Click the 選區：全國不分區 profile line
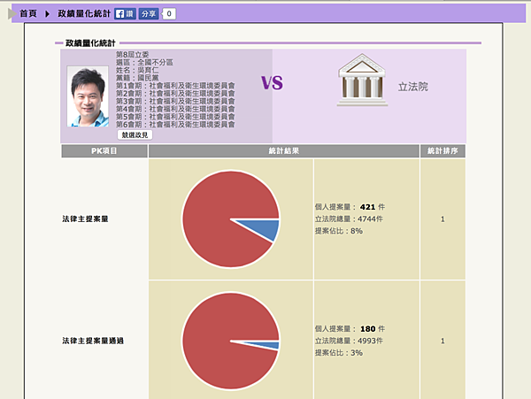The image size is (531, 399). click(x=144, y=62)
